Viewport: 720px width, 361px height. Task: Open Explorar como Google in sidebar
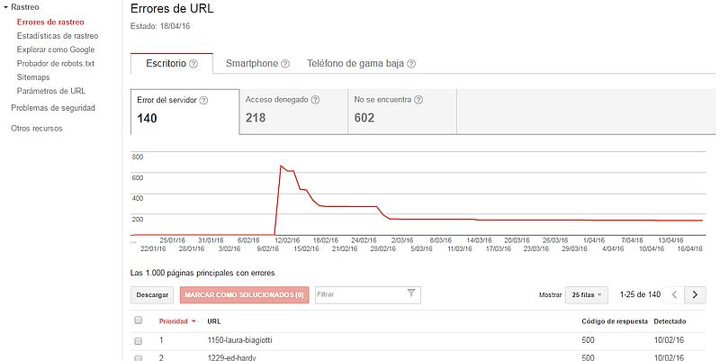click(56, 50)
